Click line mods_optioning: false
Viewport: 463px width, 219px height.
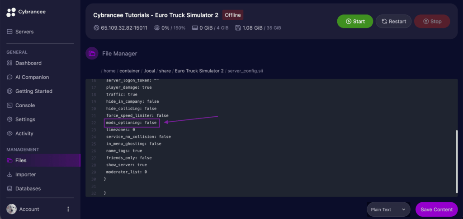pyautogui.click(x=132, y=123)
